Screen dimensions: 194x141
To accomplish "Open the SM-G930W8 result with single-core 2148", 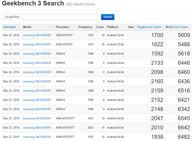I will coord(37,109).
